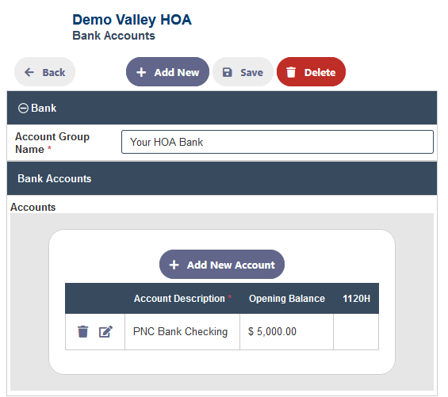448x397 pixels.
Task: Click the Bank Accounts section header bar
Action: (222, 178)
